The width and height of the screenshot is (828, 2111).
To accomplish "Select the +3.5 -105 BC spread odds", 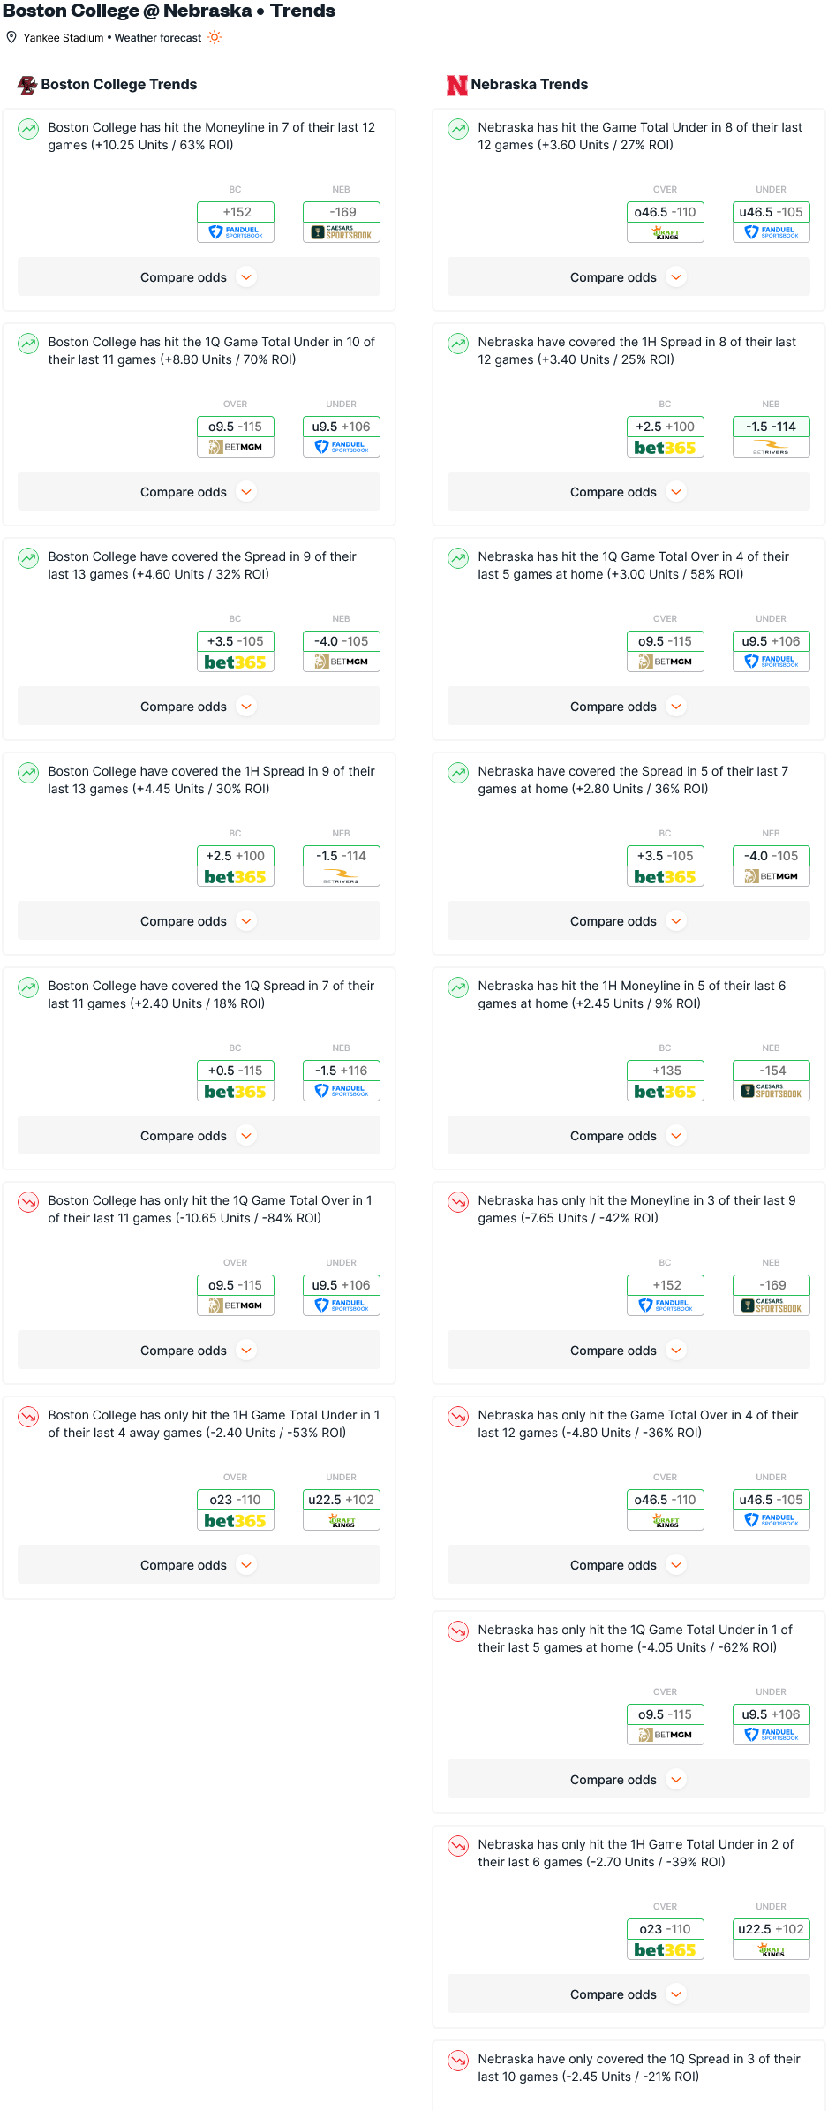I will point(236,641).
